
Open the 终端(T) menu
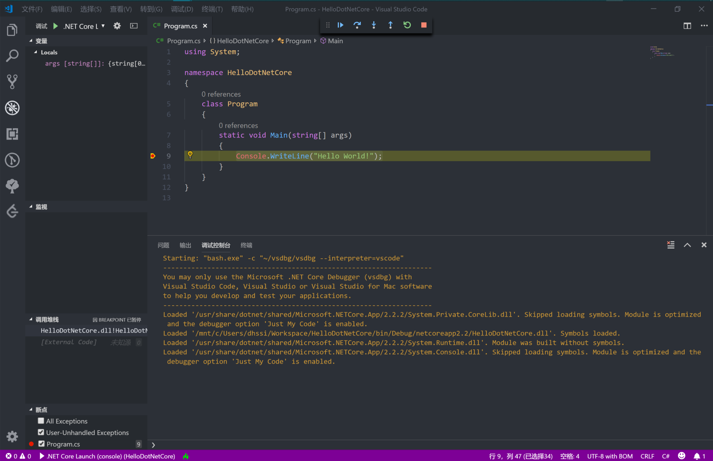212,9
